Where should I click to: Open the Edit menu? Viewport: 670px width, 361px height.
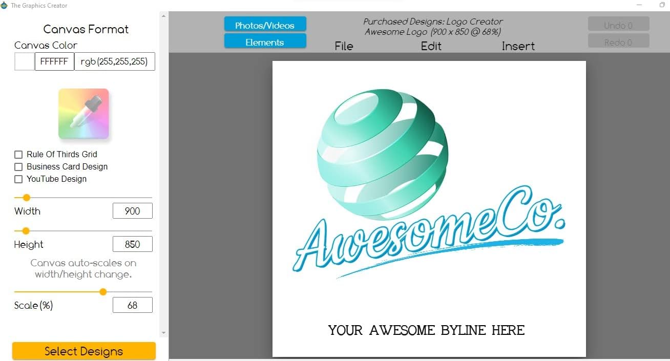(x=431, y=46)
